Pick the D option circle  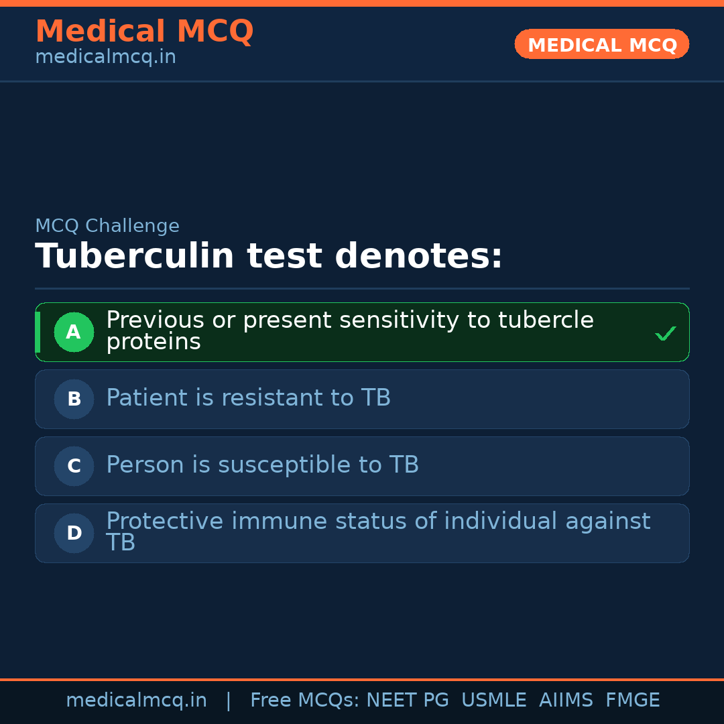pyautogui.click(x=74, y=533)
